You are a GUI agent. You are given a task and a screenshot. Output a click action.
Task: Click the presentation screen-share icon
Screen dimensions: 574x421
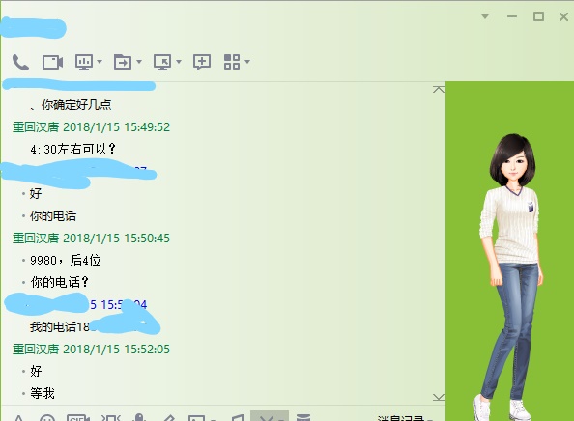84,62
